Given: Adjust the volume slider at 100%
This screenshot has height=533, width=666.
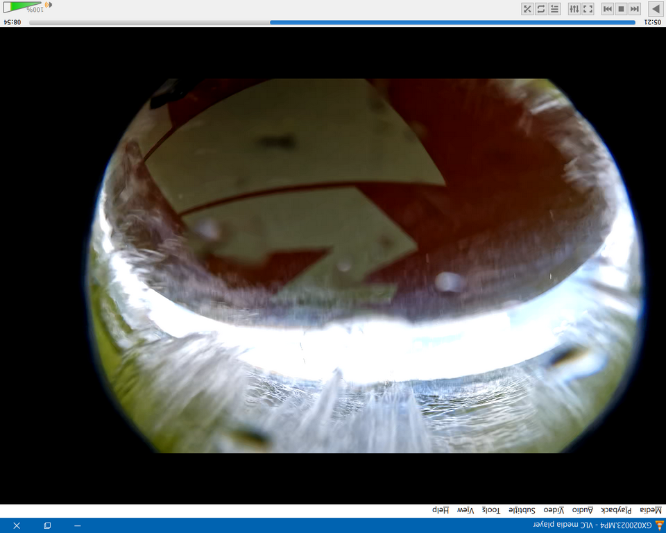Looking at the screenshot, I should pyautogui.click(x=23, y=7).
